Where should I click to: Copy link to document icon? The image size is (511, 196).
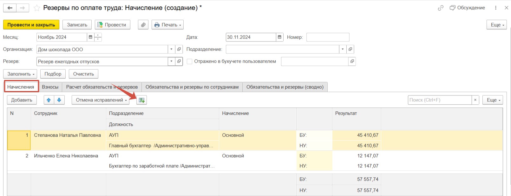coord(441,8)
